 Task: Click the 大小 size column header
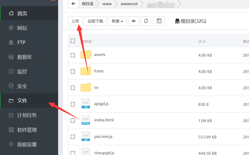202,42
